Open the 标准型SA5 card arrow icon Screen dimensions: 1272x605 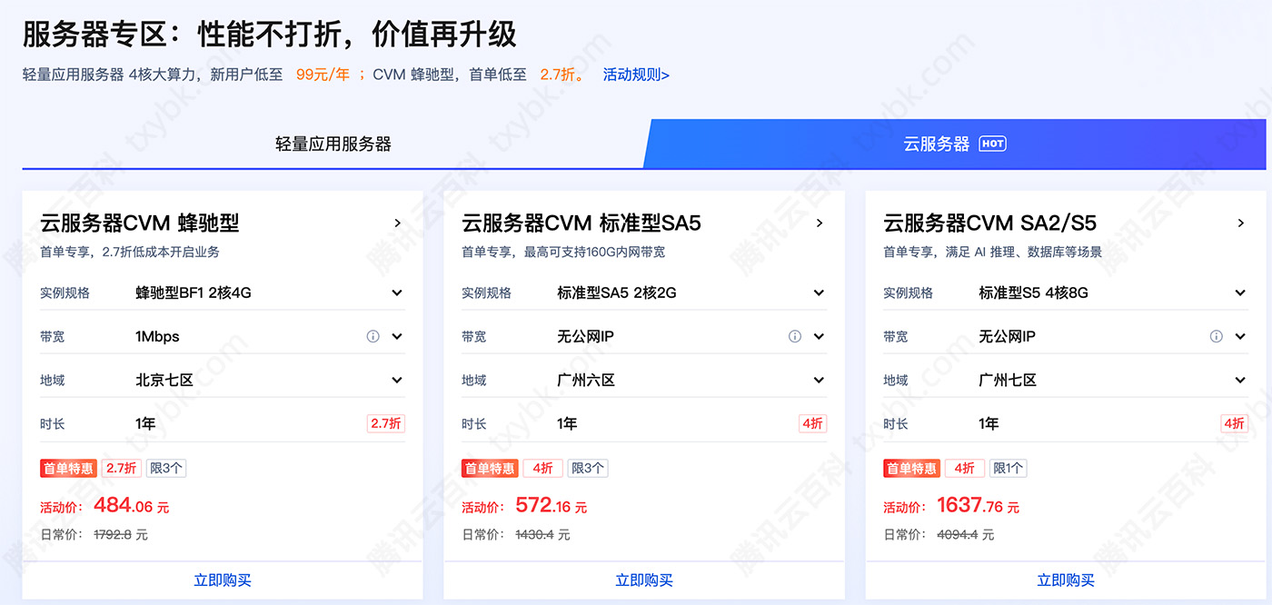click(819, 223)
